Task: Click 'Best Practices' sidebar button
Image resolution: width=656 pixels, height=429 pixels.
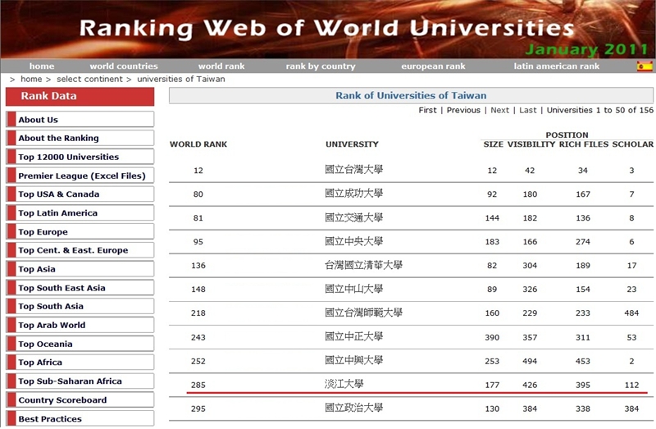Action: click(x=50, y=419)
